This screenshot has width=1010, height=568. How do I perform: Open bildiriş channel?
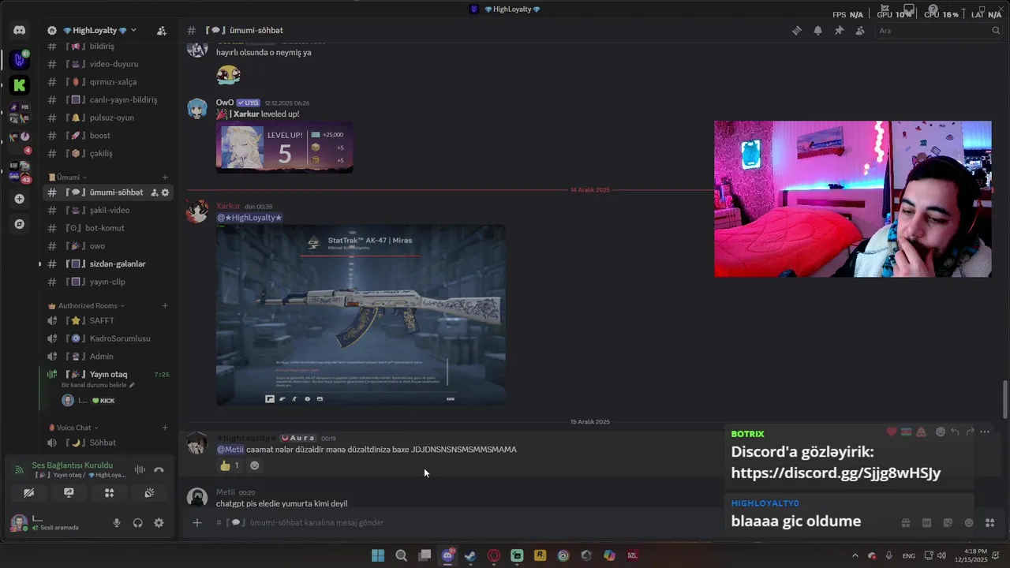point(101,46)
